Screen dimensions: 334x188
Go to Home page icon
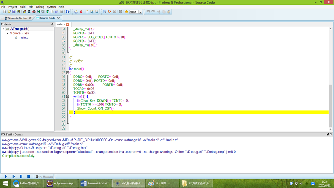[x=24, y=12]
